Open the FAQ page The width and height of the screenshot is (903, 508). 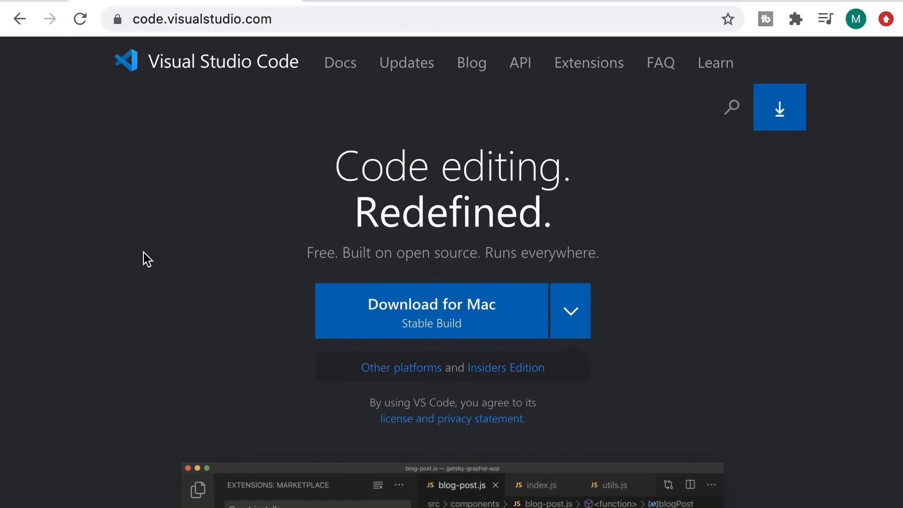661,63
